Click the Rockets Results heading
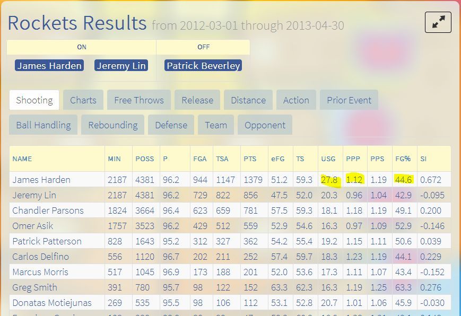Viewport: 461px width, 316px height. coord(77,23)
